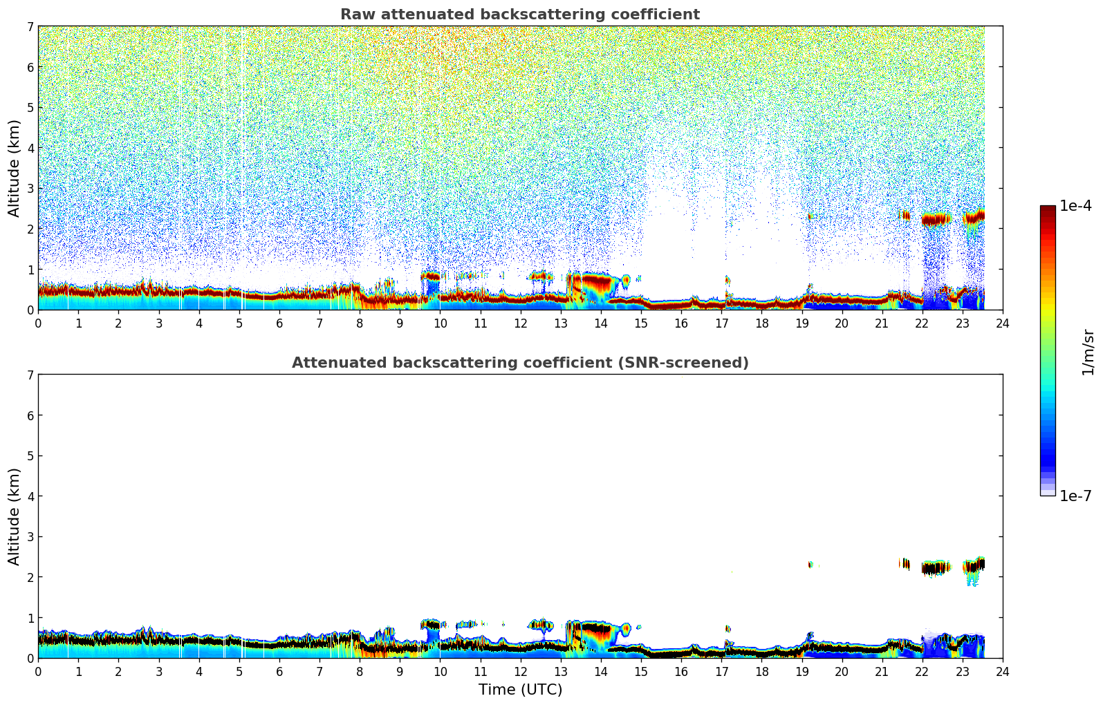The image size is (1103, 705).
Task: Select hour 12 tick on the bottom time axis
Action: 521,671
